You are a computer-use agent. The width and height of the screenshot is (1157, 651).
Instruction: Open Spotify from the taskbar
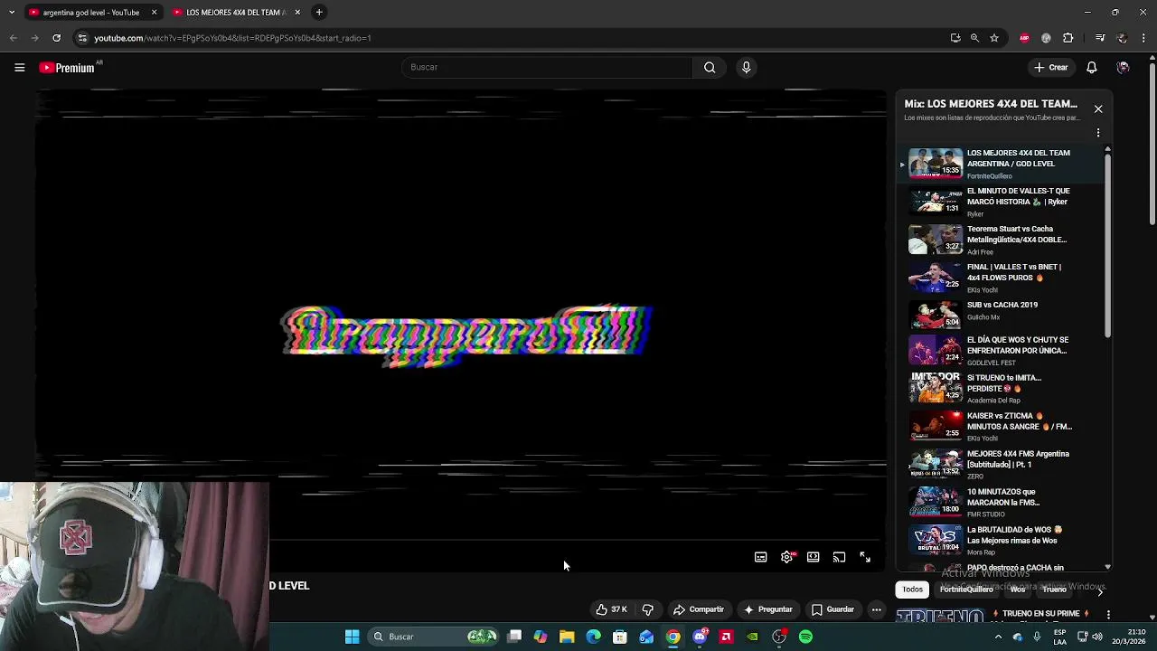(805, 637)
